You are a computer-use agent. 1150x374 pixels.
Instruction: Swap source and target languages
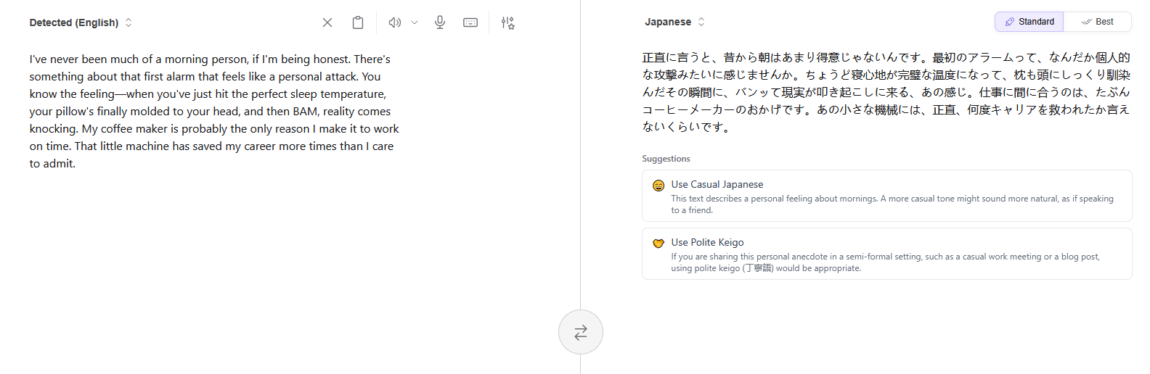(580, 332)
